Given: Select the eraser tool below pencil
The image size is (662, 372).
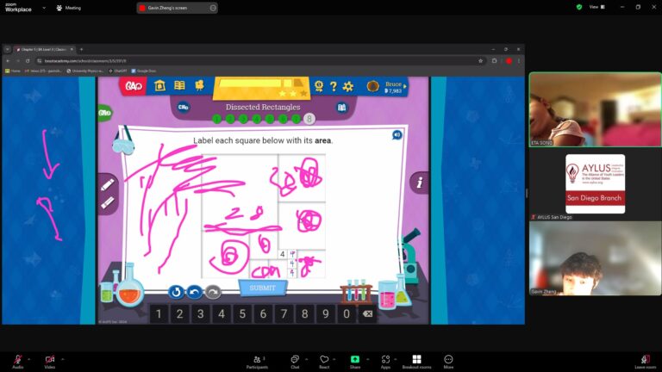Looking at the screenshot, I should pyautogui.click(x=107, y=203).
